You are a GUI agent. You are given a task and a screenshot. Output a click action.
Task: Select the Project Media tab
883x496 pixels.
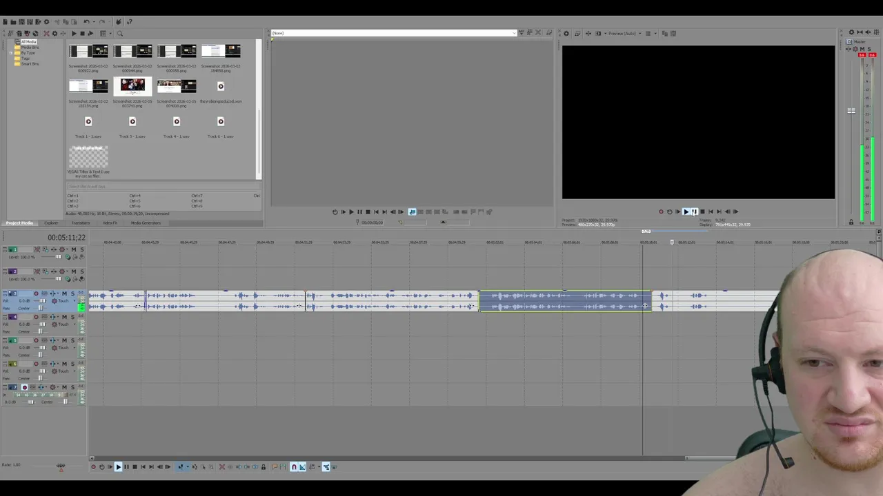(x=19, y=223)
